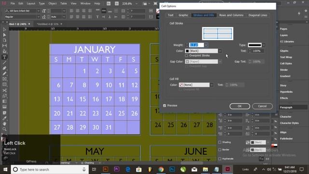
Task: Open the stroke Color dropdown showing Black
Action: 220,51
